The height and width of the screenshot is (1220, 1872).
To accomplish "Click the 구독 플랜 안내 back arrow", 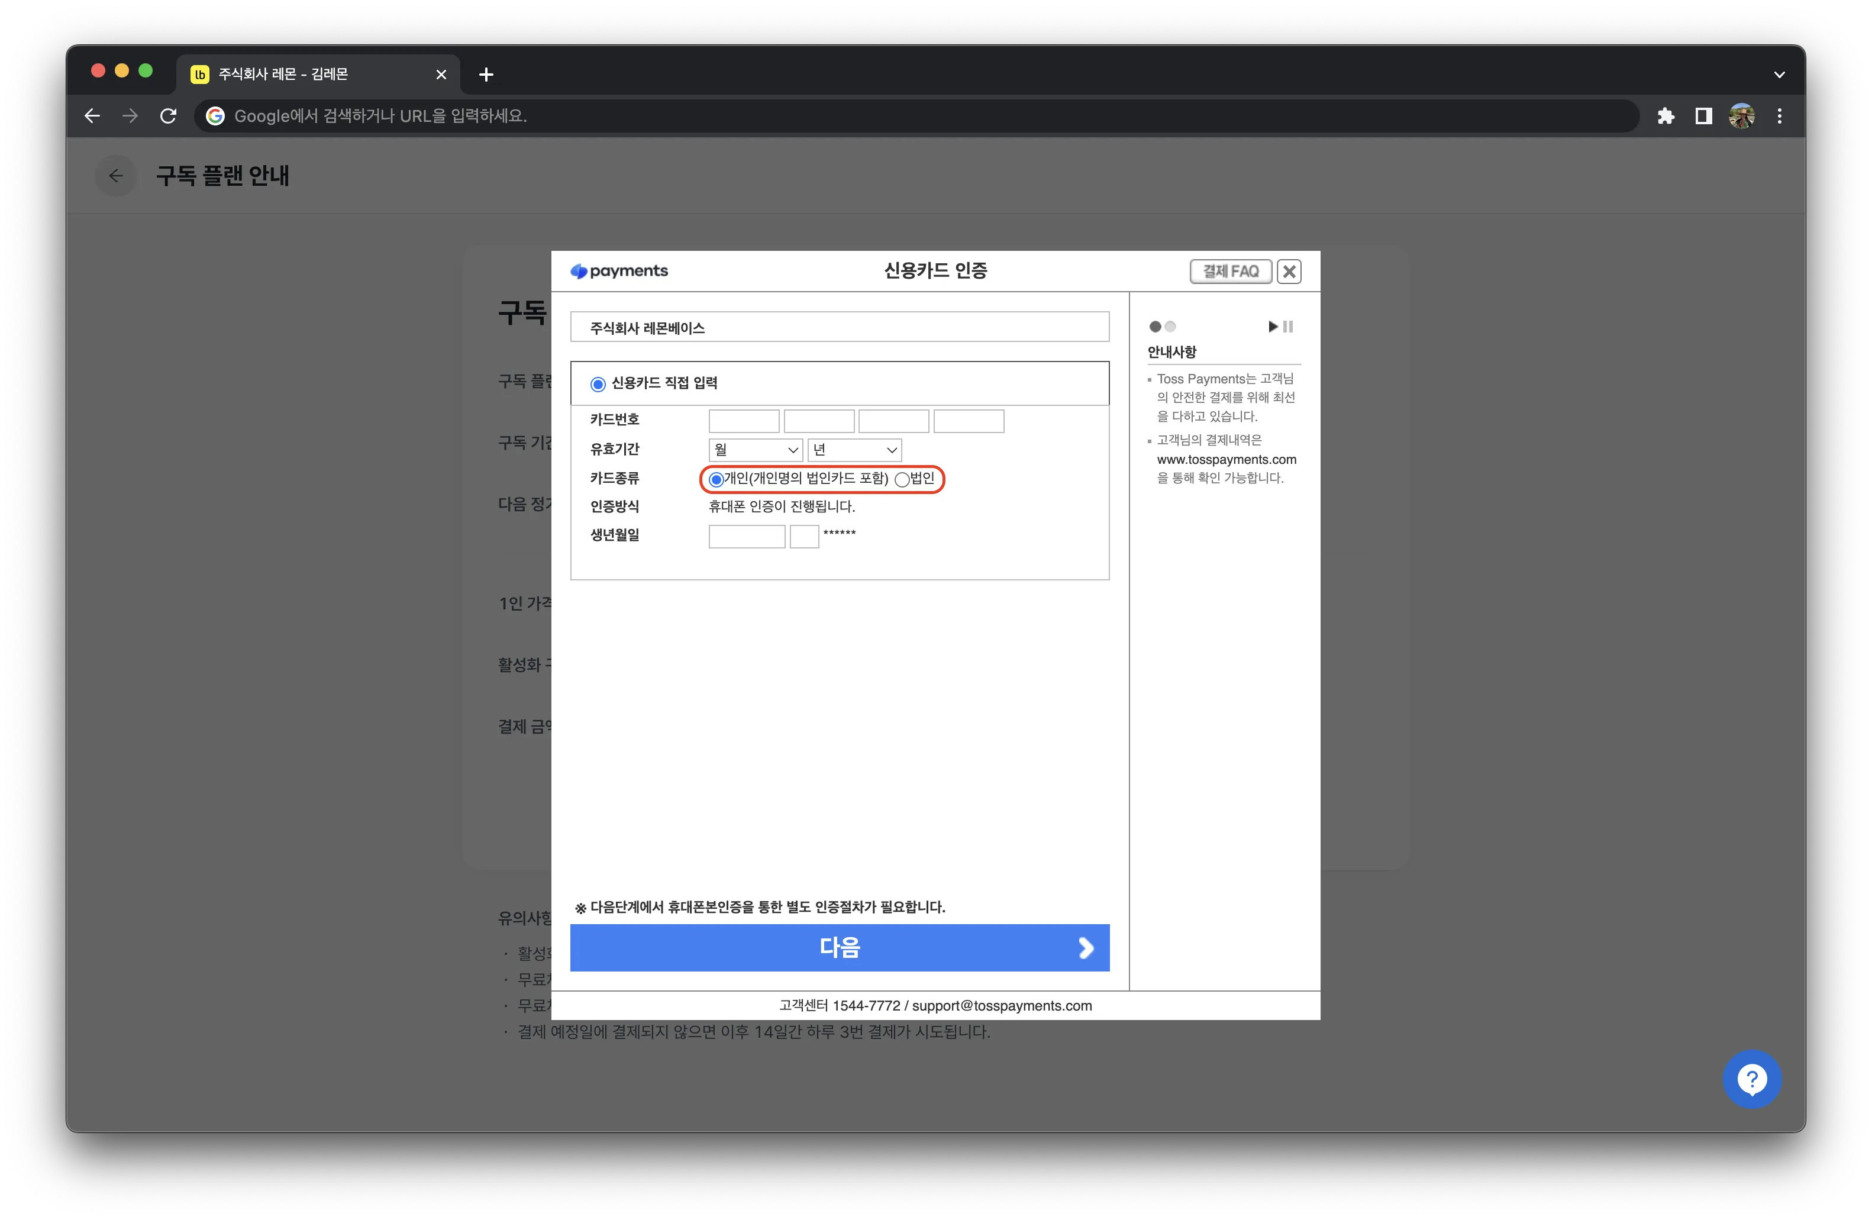I will coord(117,175).
